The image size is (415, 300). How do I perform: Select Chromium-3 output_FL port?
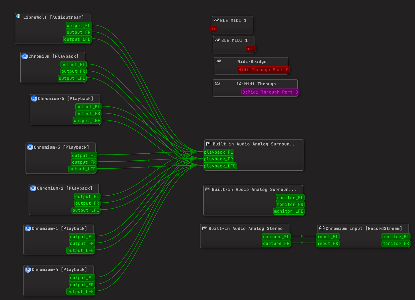(x=84, y=155)
